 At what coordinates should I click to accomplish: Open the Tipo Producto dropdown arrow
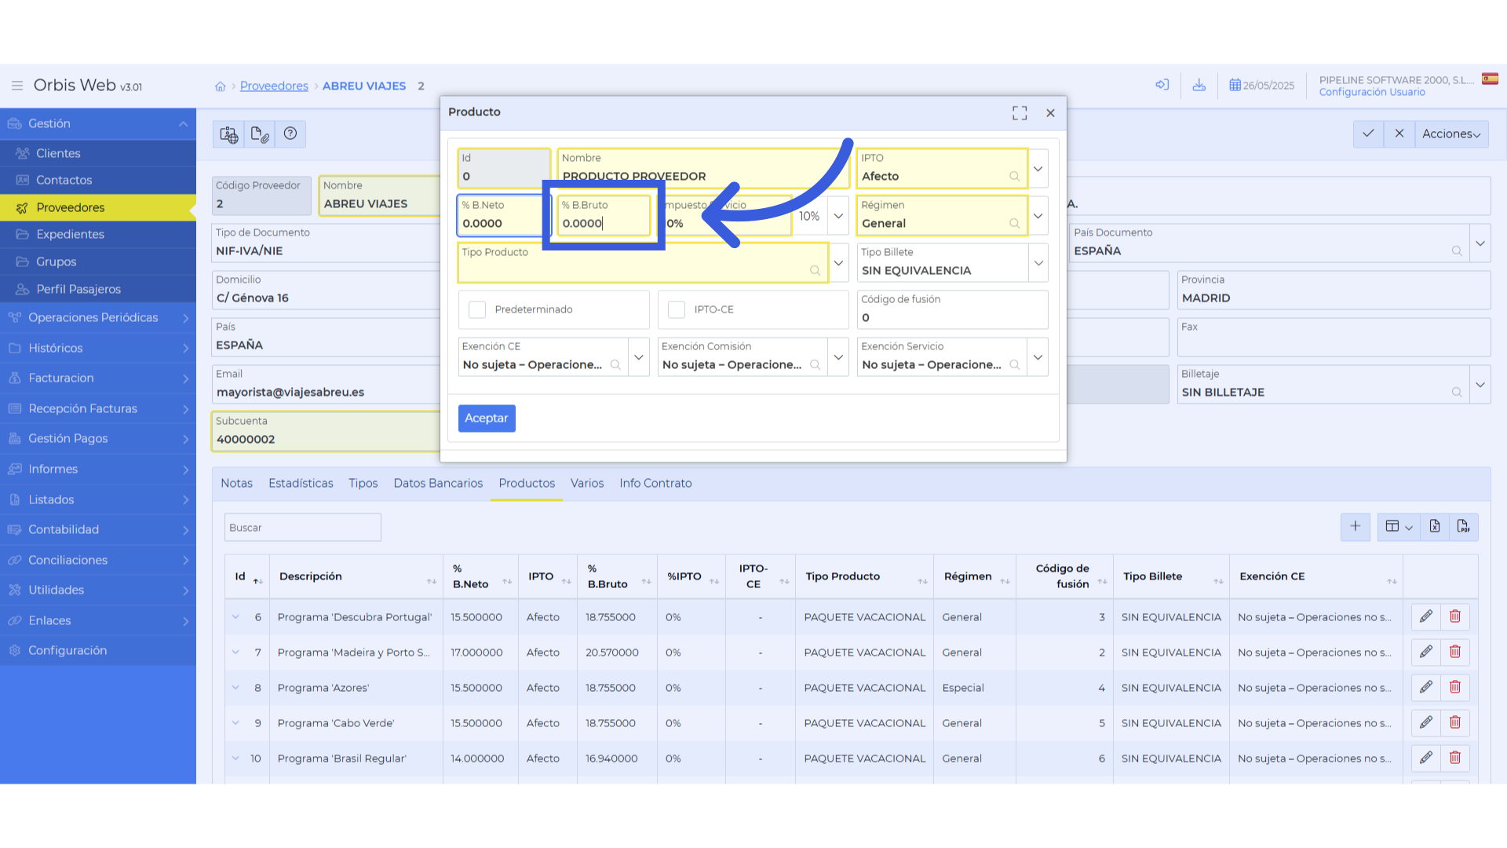click(x=838, y=263)
